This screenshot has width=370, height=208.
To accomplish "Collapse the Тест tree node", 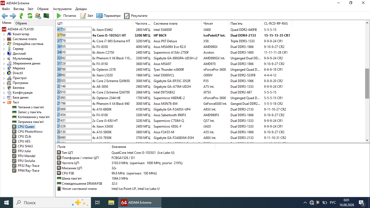I will point(4,103).
